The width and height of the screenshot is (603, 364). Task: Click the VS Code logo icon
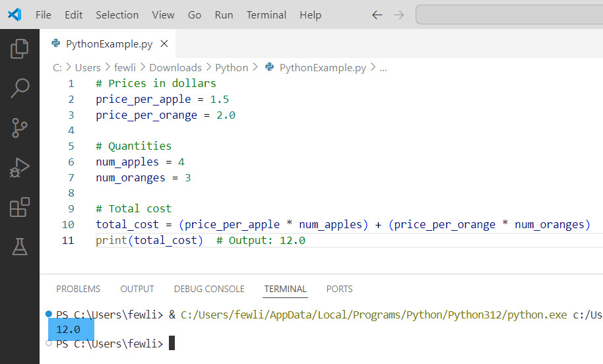coord(15,15)
